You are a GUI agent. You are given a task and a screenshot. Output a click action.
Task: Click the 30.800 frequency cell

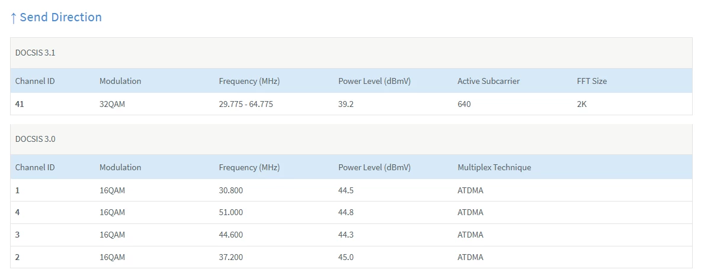tap(231, 190)
